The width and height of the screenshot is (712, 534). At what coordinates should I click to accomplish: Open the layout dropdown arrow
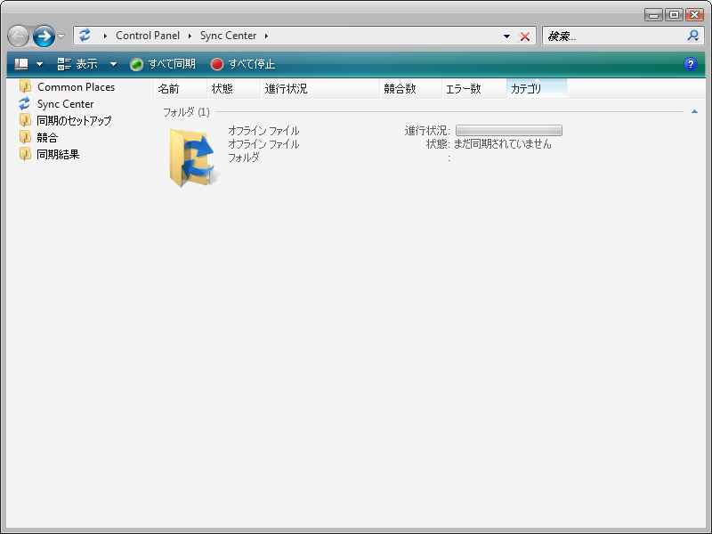(x=39, y=64)
